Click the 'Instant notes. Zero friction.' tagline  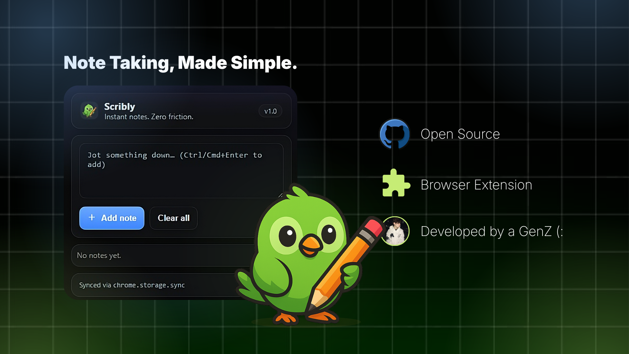(x=149, y=117)
